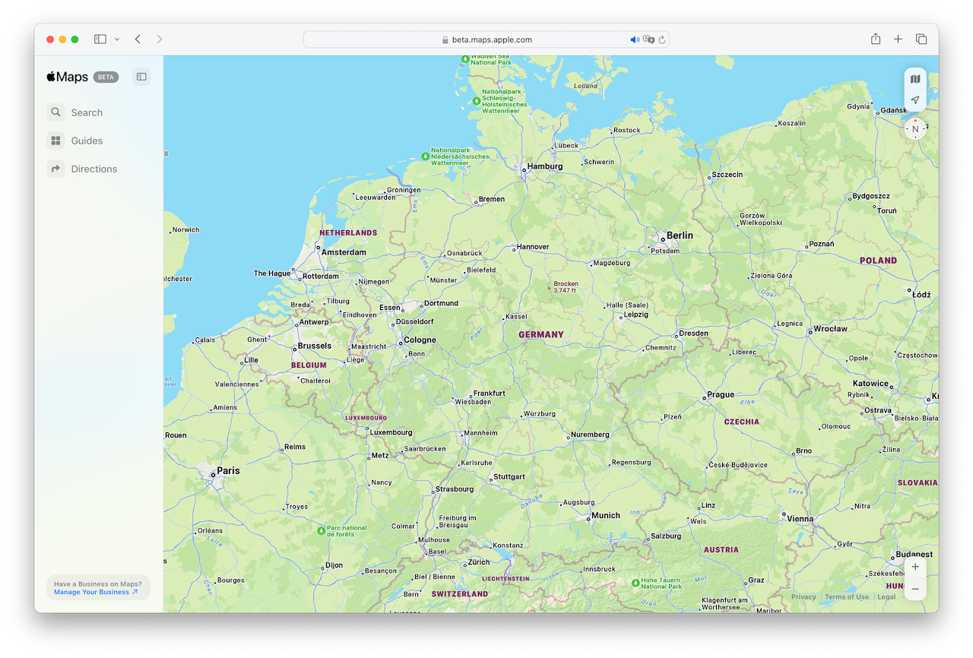Screen dimensions: 973x658
Task: Zoom in with the plus button
Action: coord(915,567)
